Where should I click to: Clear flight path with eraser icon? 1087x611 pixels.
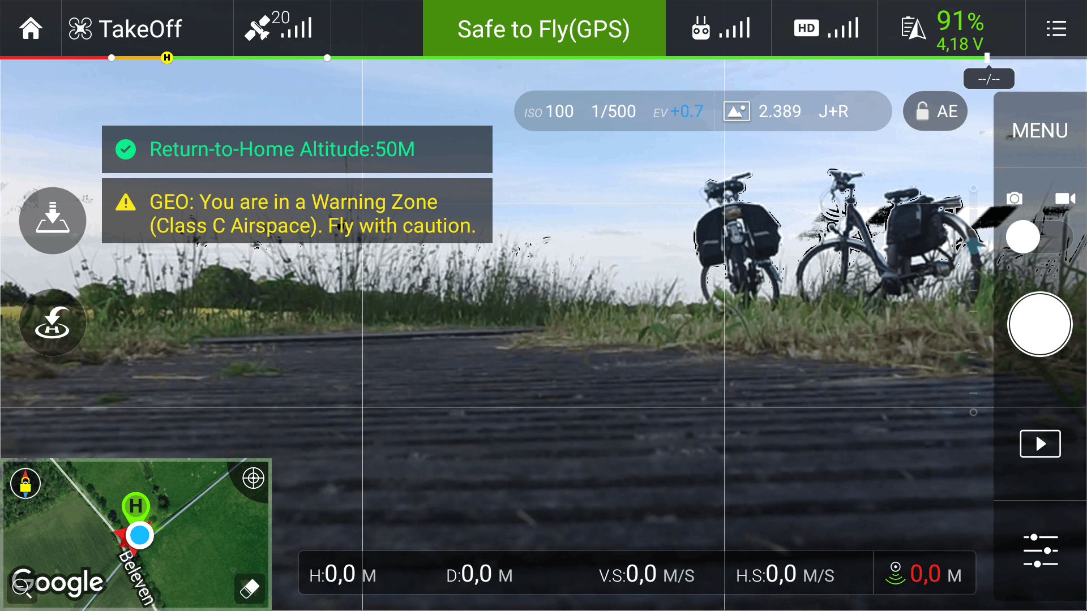(x=250, y=589)
